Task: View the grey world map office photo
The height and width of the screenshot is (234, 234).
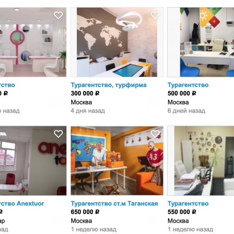Action: [117, 42]
